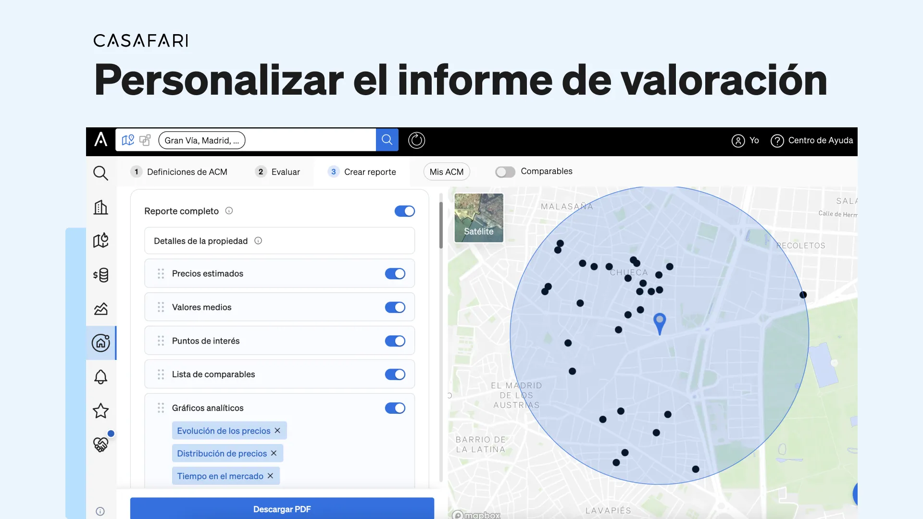Click the Gran Vía, Madrid location chip
Screen dimensions: 923x519
(x=202, y=140)
